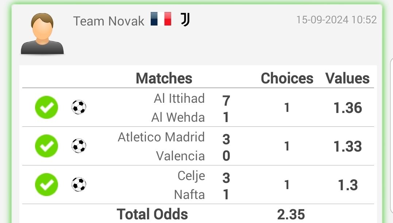
Task: Click the 15-09-2024 10:52 timestamp
Action: coord(336,20)
